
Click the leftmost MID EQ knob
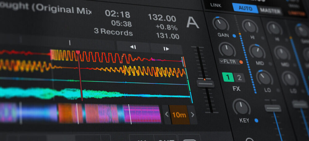(256, 51)
